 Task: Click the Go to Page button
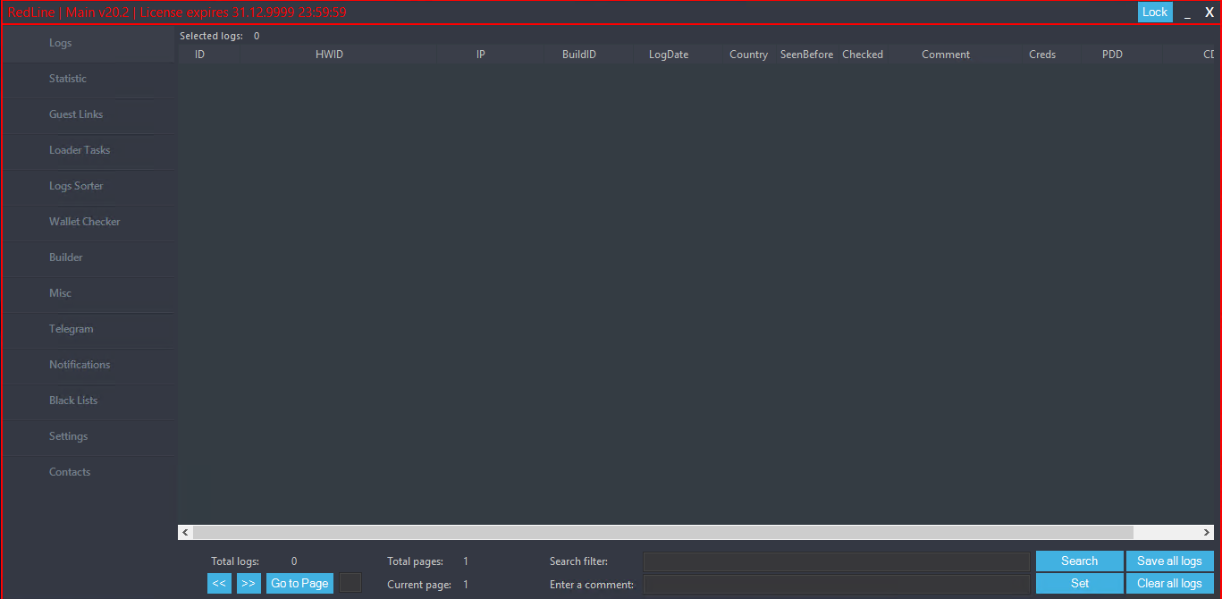click(299, 583)
